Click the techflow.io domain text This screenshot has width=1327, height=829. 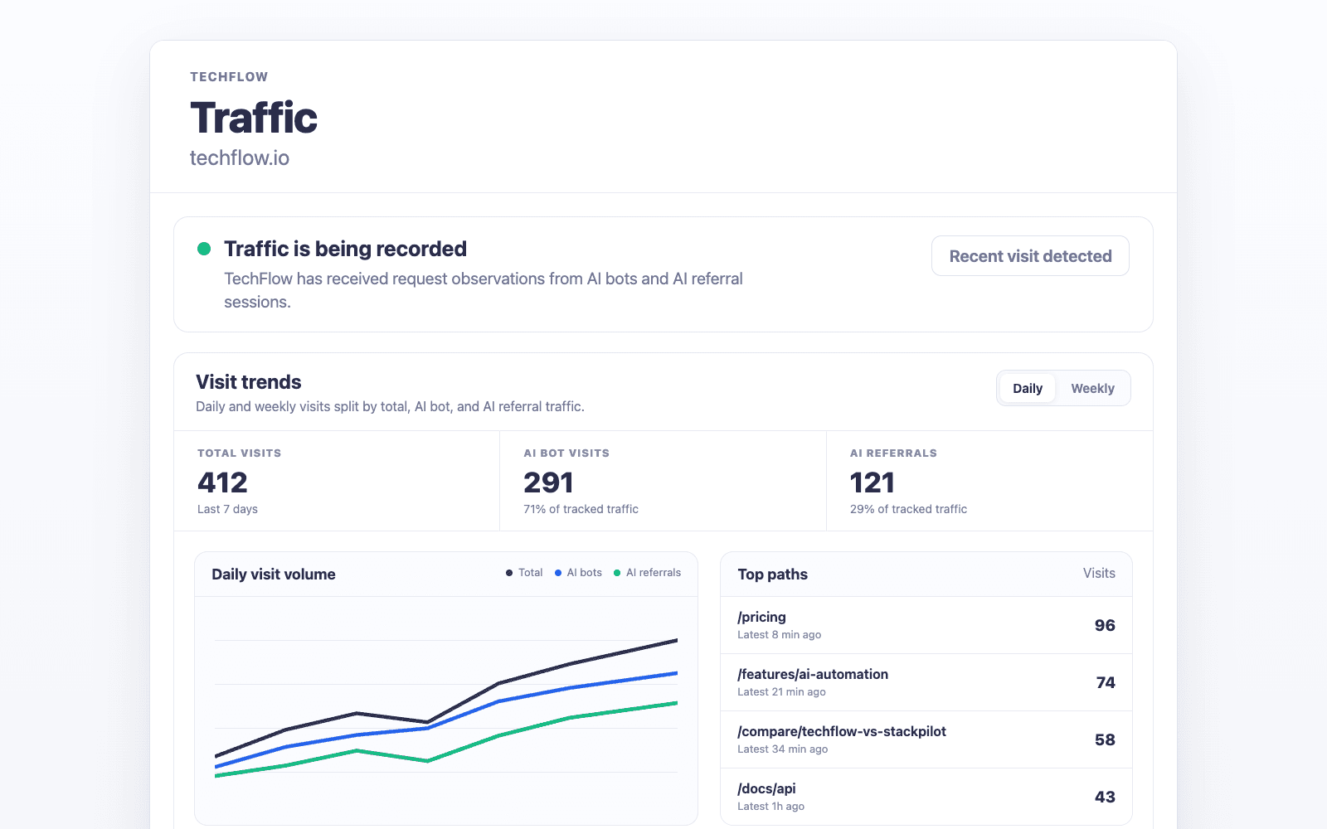click(240, 158)
